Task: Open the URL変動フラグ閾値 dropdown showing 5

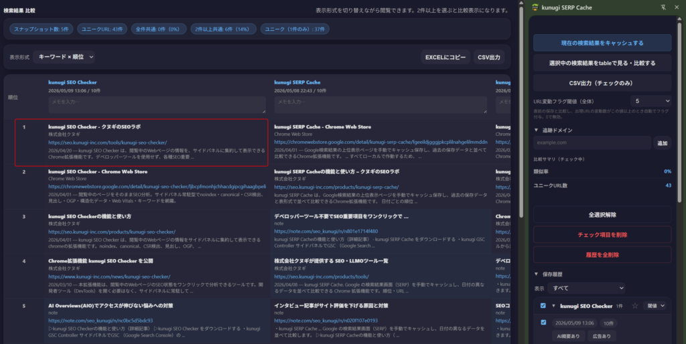Action: pos(651,101)
